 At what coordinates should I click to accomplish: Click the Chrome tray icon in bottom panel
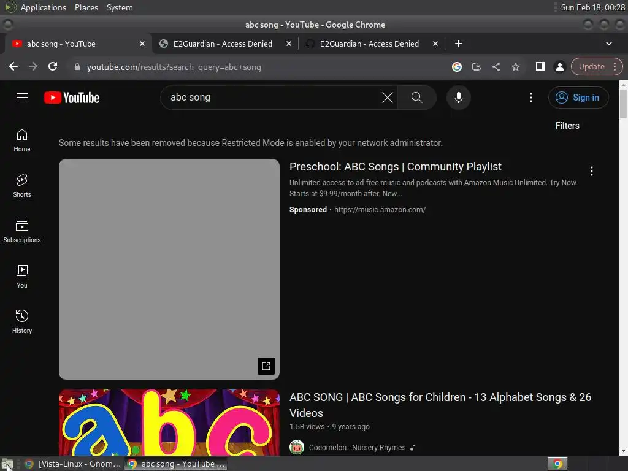tap(557, 464)
